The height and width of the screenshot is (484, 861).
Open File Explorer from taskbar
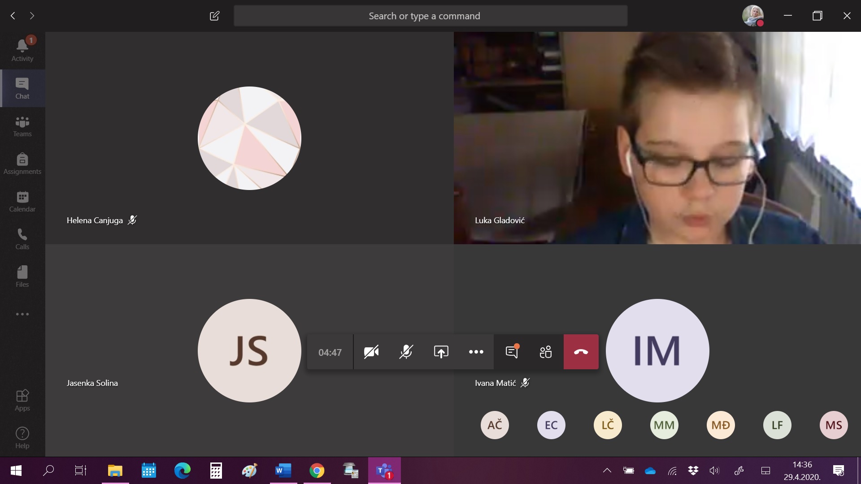115,471
